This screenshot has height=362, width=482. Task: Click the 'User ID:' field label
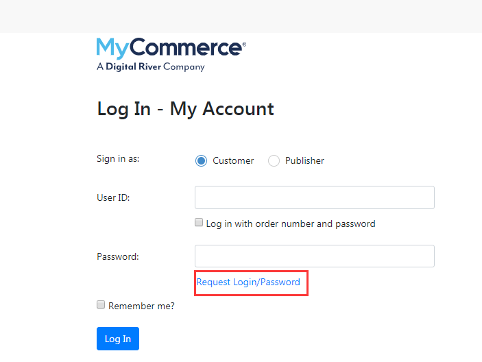[113, 197]
